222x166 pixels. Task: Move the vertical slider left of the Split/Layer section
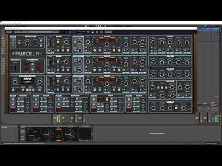15,68
